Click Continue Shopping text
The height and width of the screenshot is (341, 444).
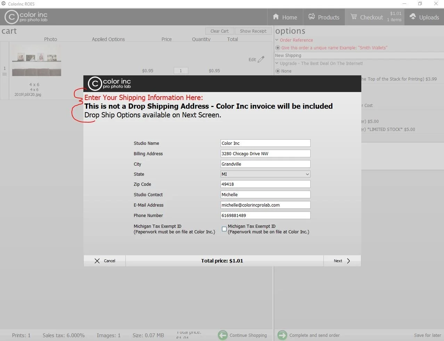pyautogui.click(x=248, y=335)
